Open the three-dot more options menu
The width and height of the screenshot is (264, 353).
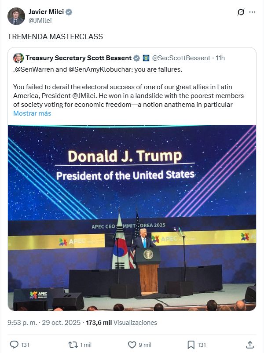click(252, 12)
